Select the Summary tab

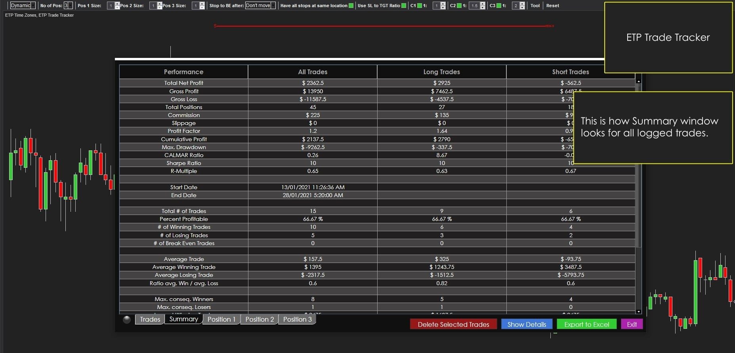click(x=184, y=319)
